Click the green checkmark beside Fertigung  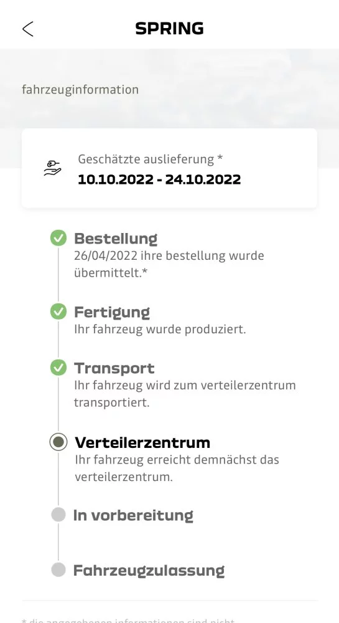click(x=58, y=311)
